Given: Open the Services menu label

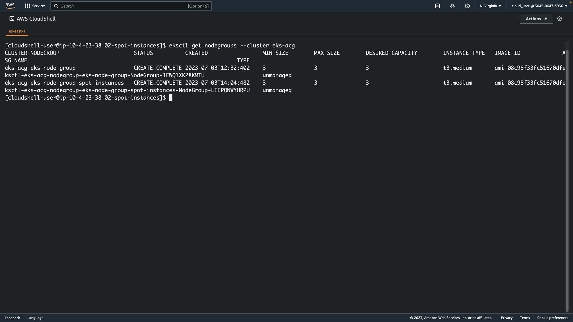Looking at the screenshot, I should 39,6.
